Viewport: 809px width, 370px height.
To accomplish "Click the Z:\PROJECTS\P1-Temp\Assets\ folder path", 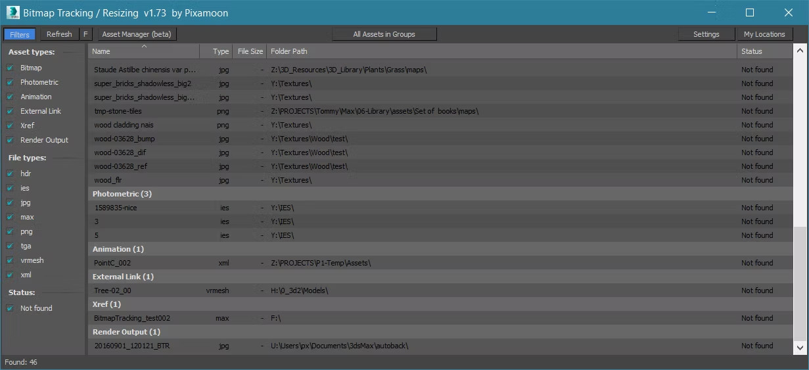I will click(321, 263).
